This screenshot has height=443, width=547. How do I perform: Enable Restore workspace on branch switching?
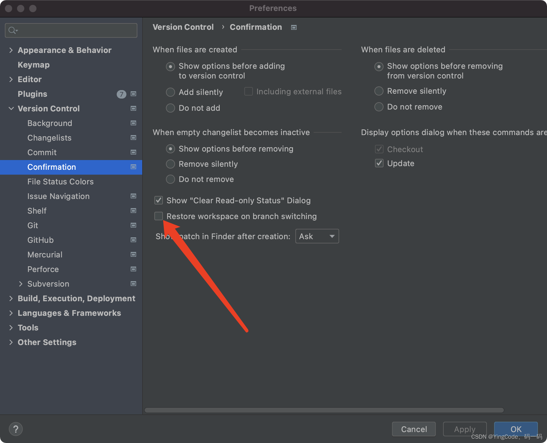[x=158, y=216]
